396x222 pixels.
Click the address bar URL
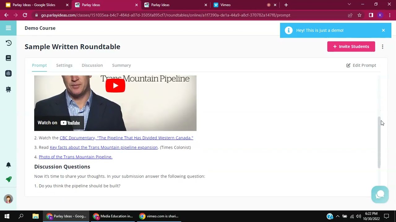(x=166, y=15)
